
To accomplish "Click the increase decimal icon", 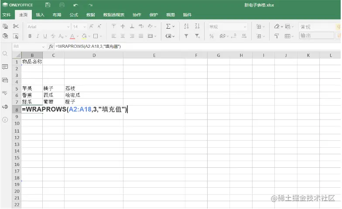I will pyautogui.click(x=244, y=36).
